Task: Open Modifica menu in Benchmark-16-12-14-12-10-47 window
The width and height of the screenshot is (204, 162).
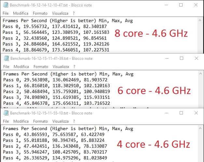Action: [20, 13]
